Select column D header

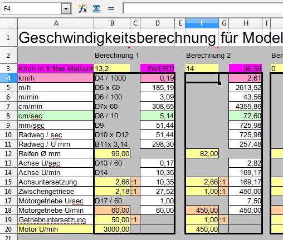coord(158,23)
